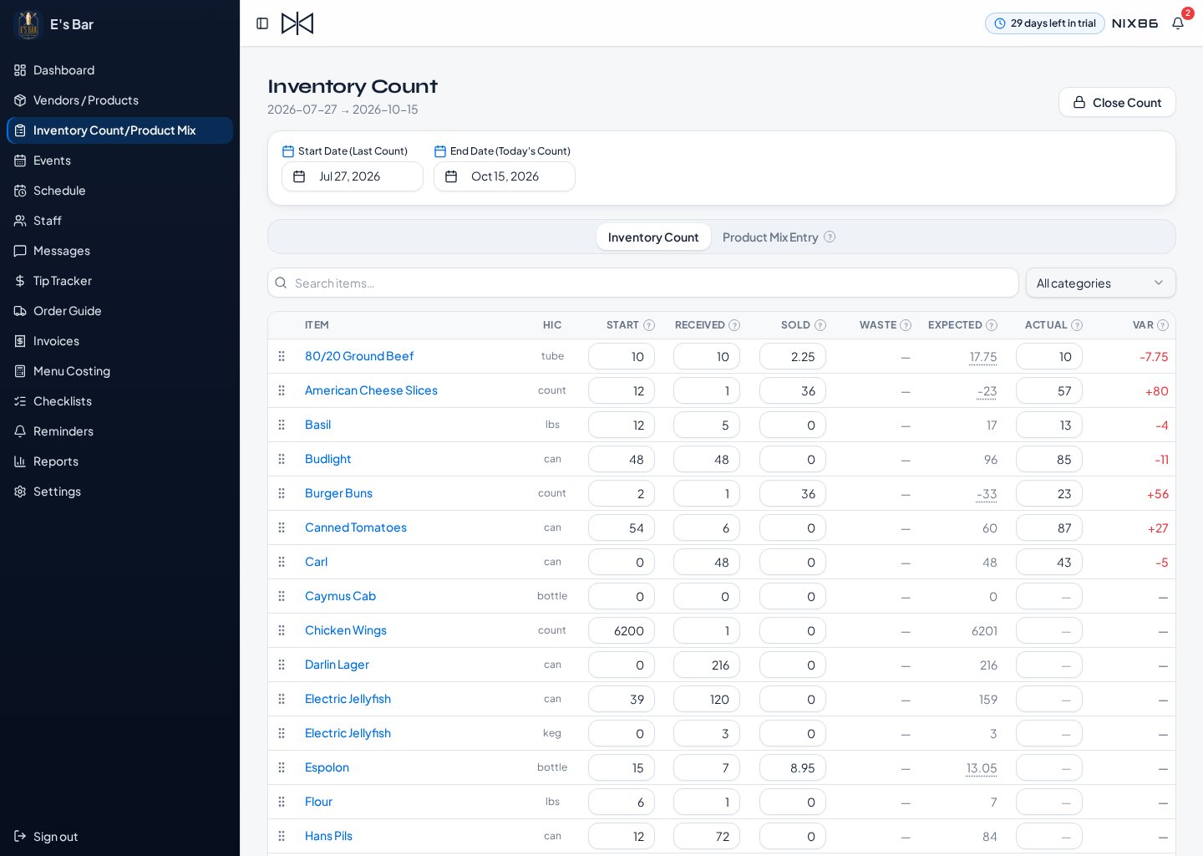Click the help icon beside the START column
This screenshot has height=856, width=1203.
coord(649,325)
